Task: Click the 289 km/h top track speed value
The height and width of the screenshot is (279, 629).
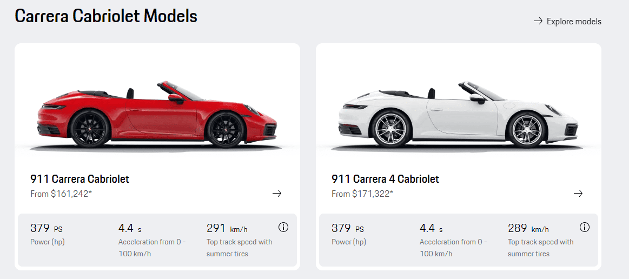Action: point(528,228)
